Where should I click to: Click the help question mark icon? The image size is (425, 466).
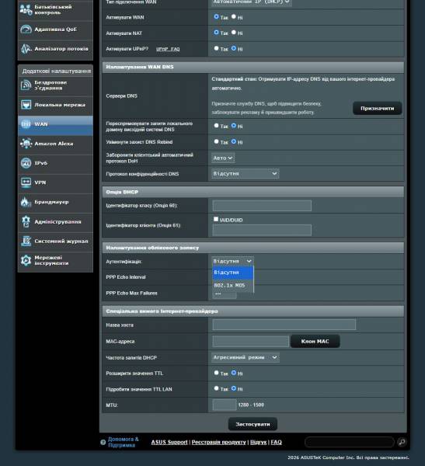point(103,442)
